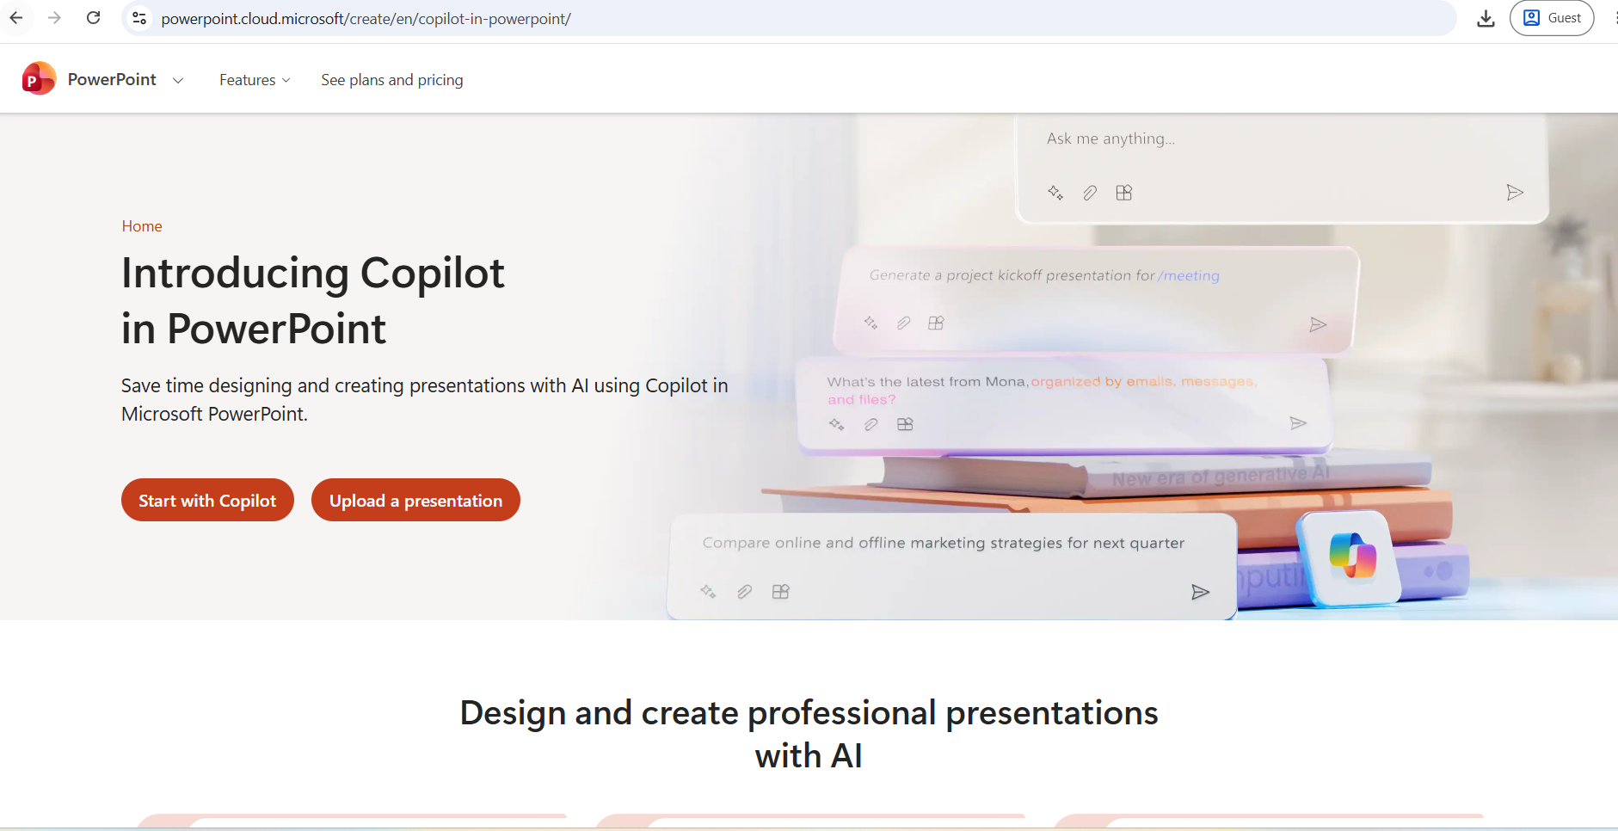Click paperclip icon in latest from Mona card

871,424
